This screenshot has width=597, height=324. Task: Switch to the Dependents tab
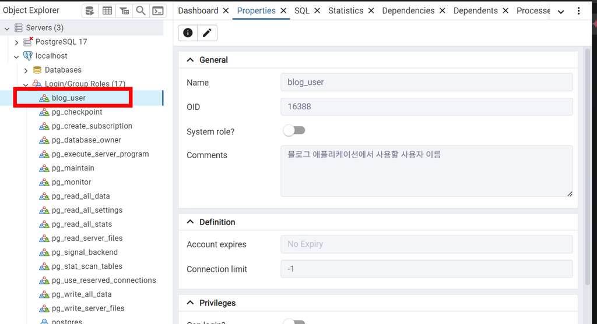476,10
